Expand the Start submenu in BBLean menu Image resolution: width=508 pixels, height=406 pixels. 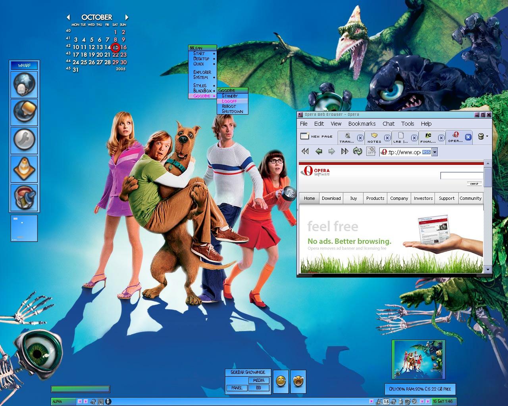202,54
